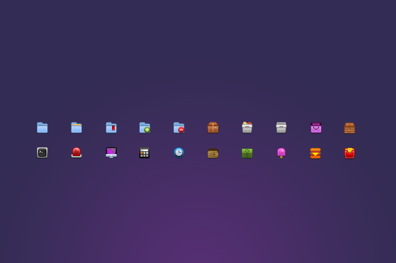Image resolution: width=396 pixels, height=263 pixels.
Task: Open the black terminal prompt icon
Action: click(x=42, y=153)
